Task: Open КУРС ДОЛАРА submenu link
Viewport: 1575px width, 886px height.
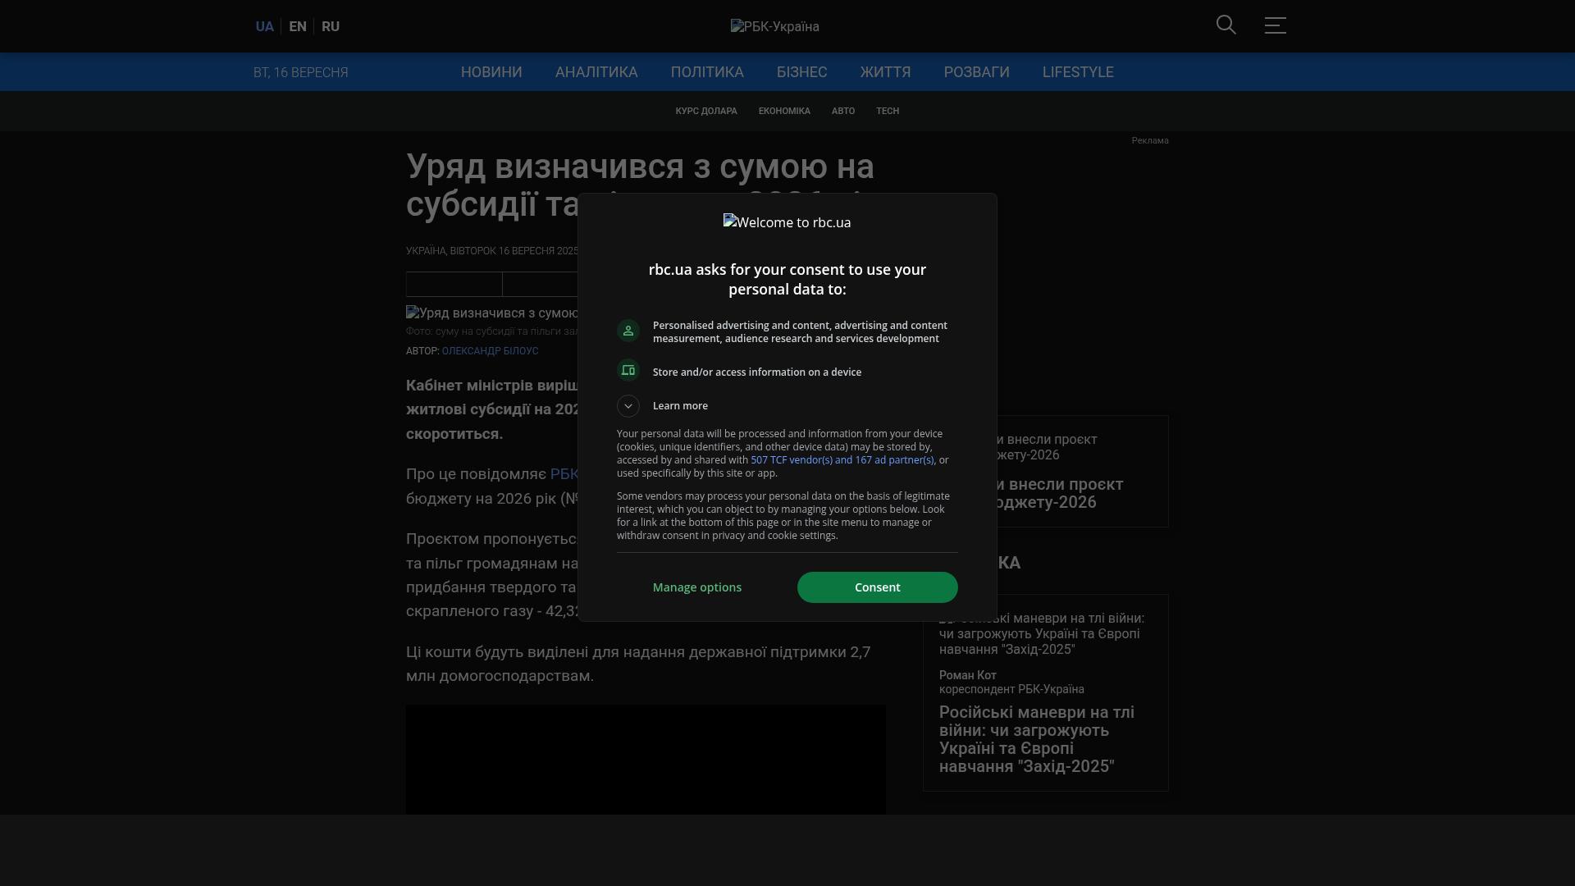Action: pos(706,111)
